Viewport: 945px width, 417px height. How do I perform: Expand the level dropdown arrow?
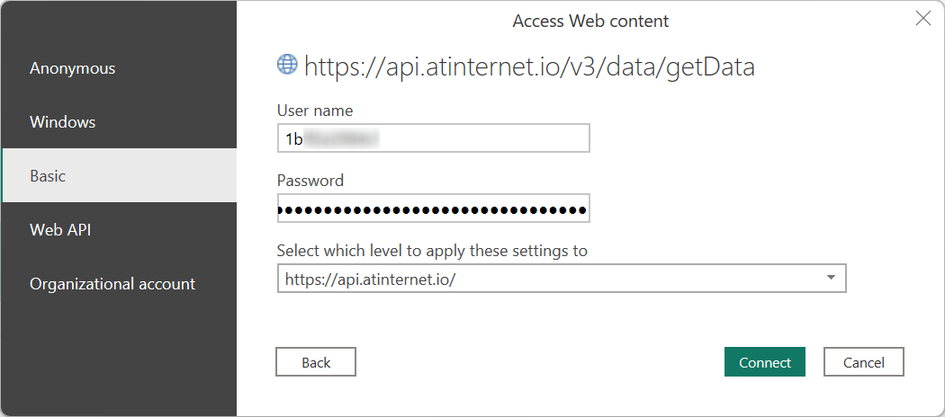click(x=831, y=279)
